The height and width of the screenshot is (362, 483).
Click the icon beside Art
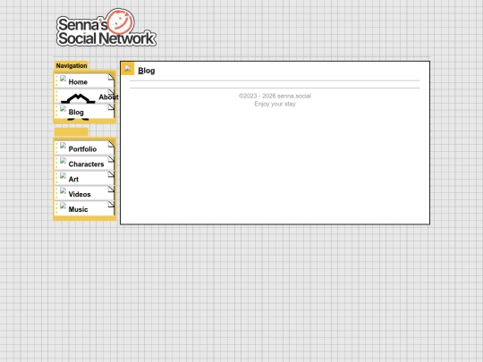[63, 176]
